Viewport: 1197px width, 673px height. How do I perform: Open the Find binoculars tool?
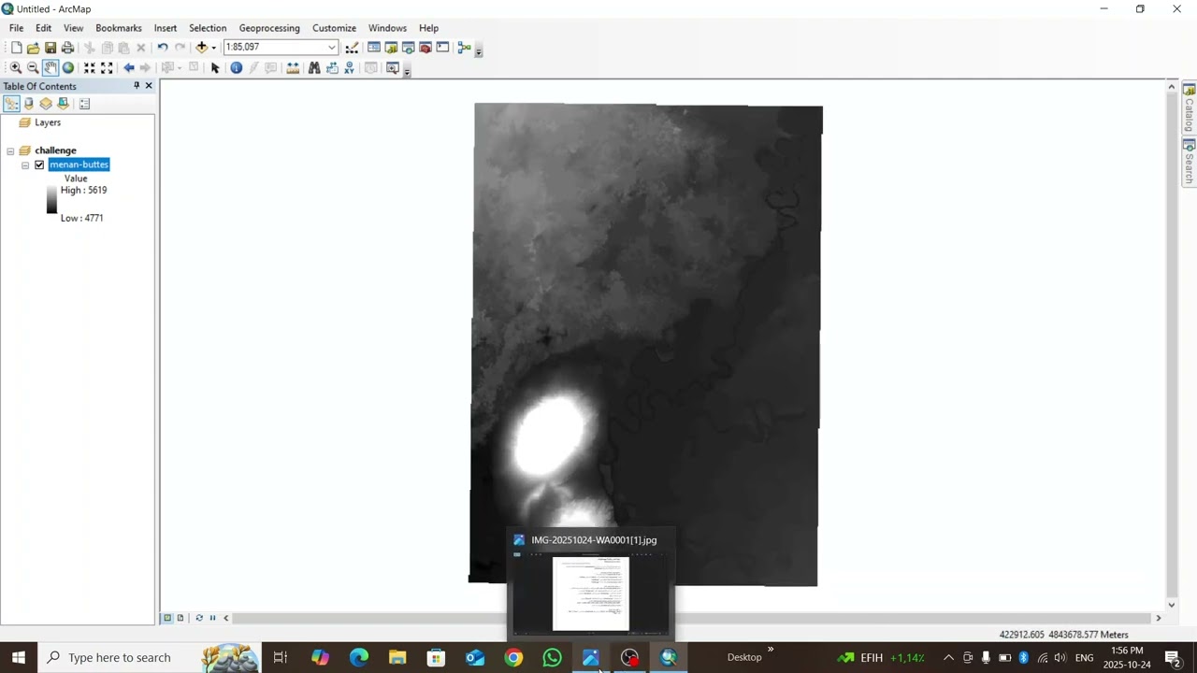tap(314, 68)
